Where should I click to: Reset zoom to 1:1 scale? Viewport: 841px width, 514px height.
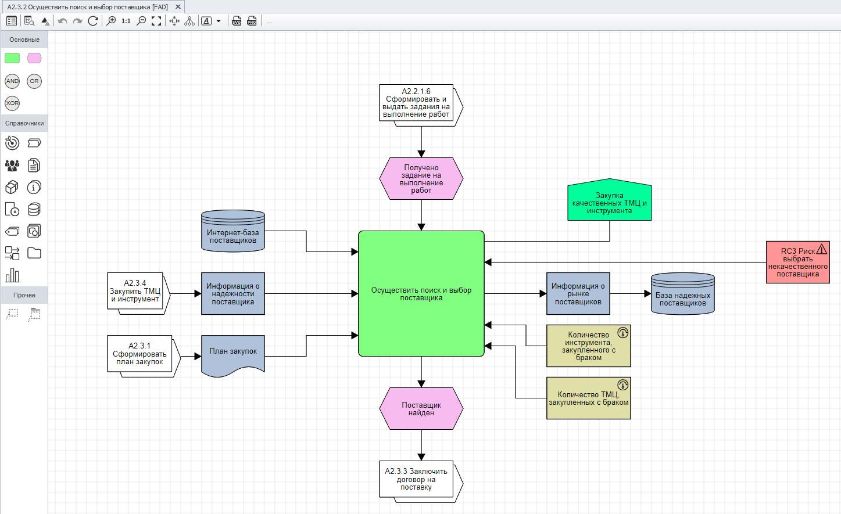(126, 21)
